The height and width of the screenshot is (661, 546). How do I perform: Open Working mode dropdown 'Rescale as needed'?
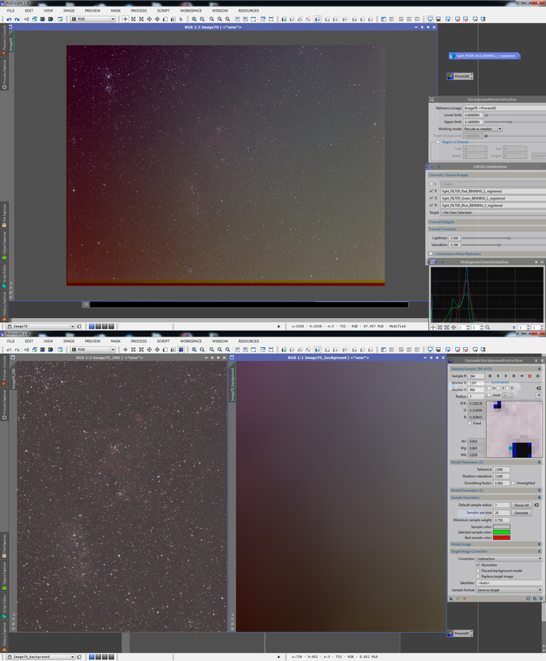pyautogui.click(x=482, y=129)
